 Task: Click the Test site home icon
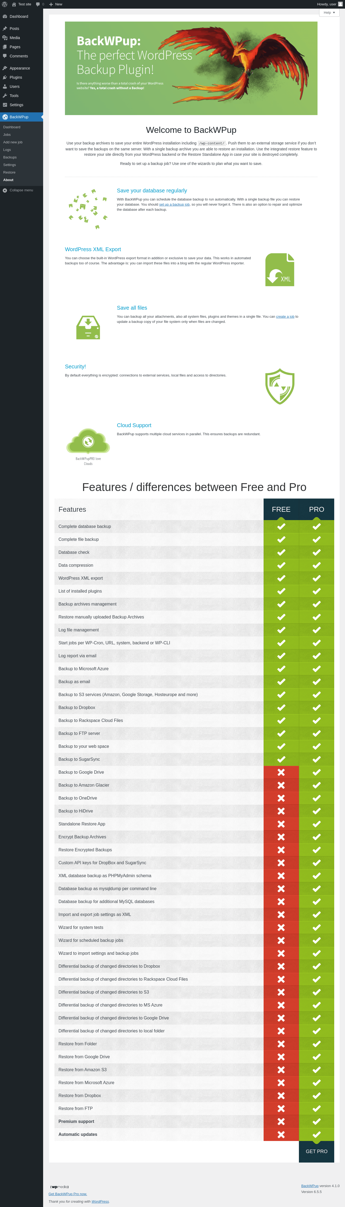pos(14,4)
